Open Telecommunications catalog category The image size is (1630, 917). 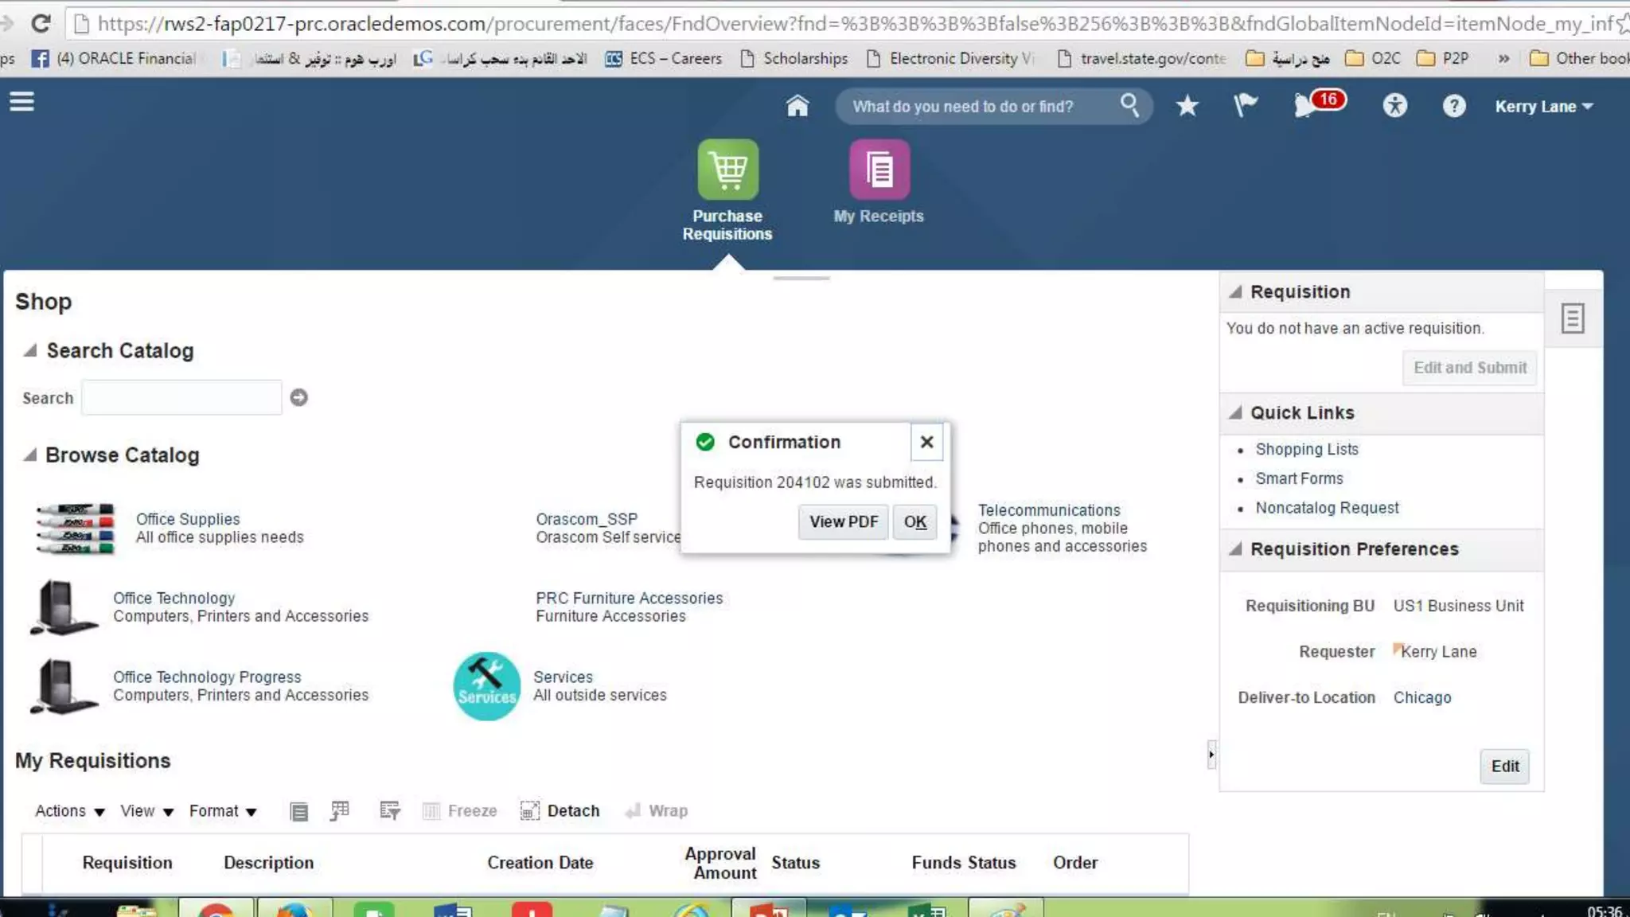1049,510
